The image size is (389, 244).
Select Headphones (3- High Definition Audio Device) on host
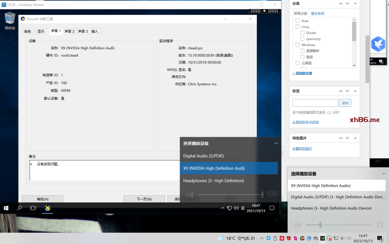click(x=337, y=208)
